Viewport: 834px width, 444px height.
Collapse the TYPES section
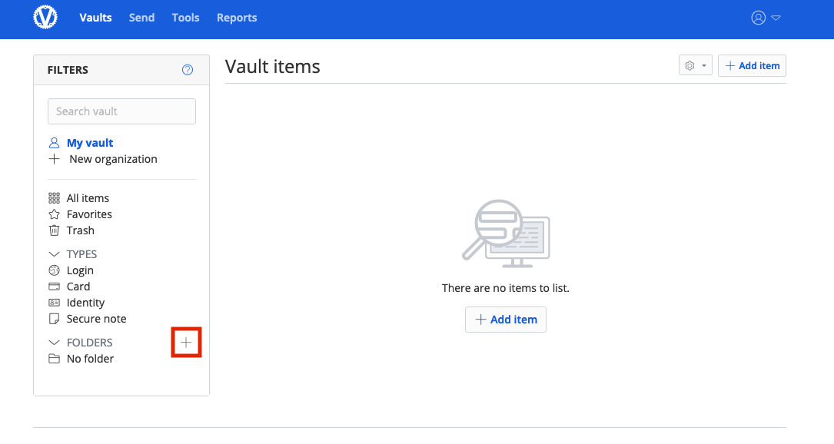55,254
